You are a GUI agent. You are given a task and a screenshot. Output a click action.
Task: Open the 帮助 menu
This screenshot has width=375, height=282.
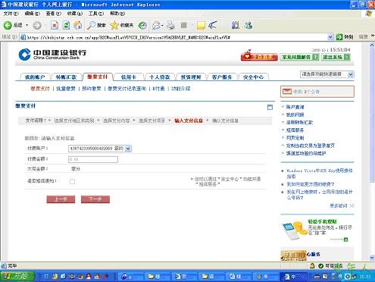tap(117, 14)
